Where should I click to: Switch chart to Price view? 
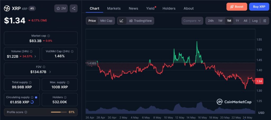pyautogui.click(x=92, y=21)
